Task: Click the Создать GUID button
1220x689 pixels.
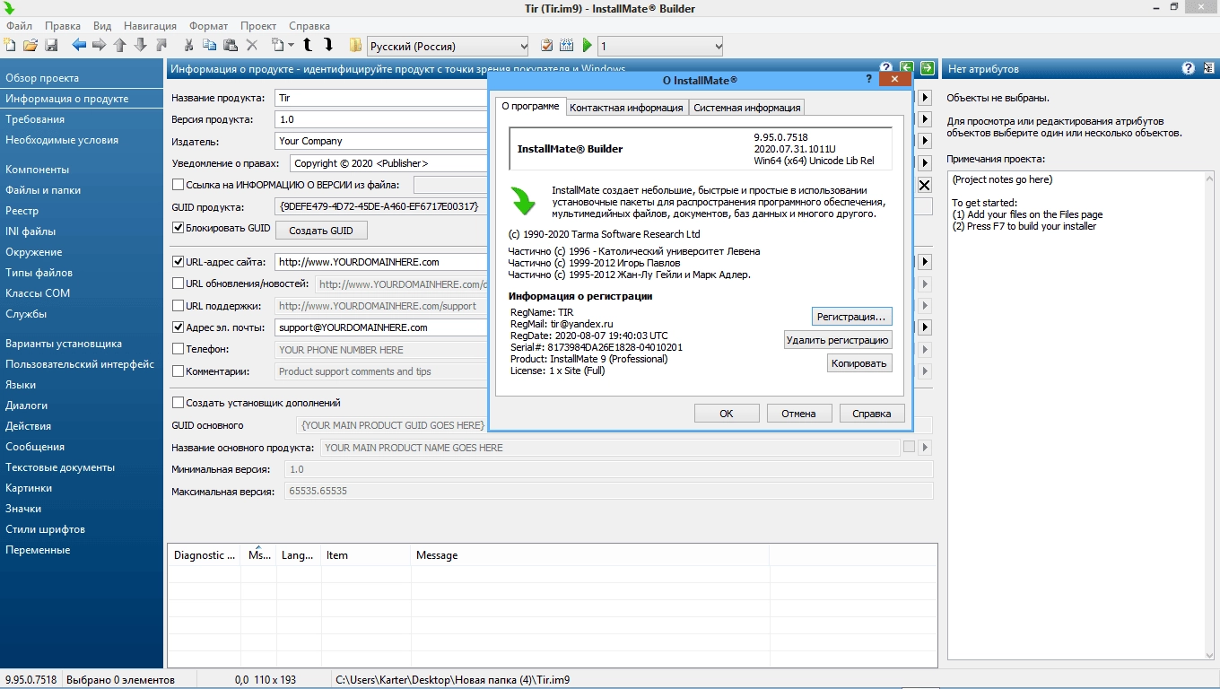Action: click(x=321, y=231)
